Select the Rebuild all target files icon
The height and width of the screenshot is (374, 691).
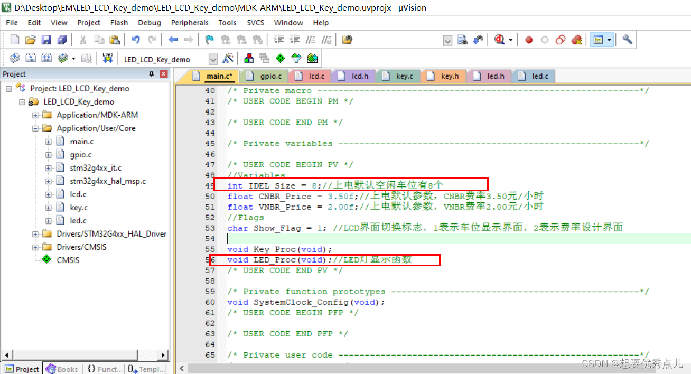[46, 59]
